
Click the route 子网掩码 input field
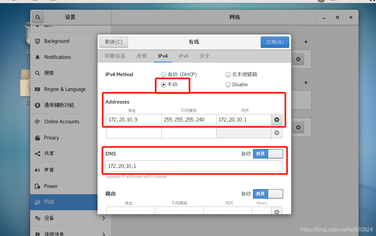coord(179,211)
